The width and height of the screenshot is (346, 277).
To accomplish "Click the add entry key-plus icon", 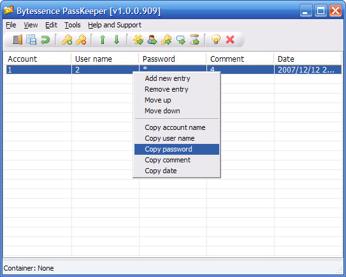I will 67,40.
